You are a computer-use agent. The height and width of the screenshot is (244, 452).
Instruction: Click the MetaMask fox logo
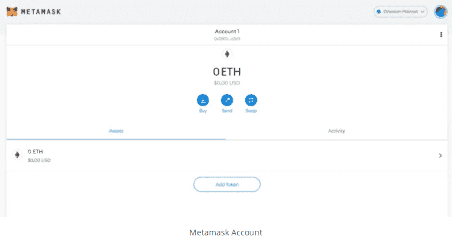tap(12, 11)
